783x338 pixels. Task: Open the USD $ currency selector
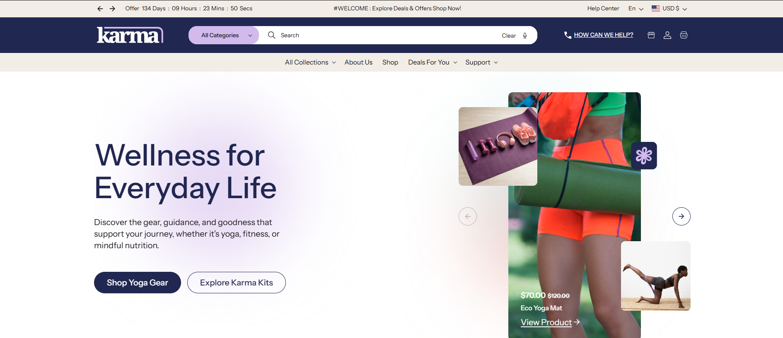point(669,9)
